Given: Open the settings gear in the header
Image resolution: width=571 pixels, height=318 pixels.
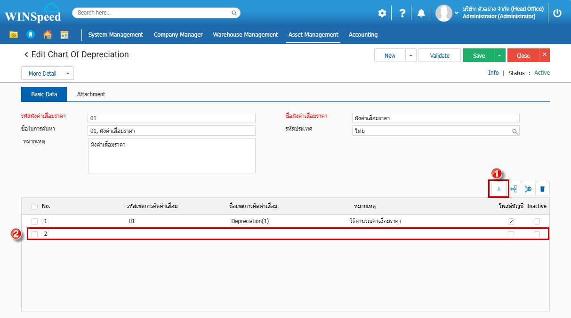Looking at the screenshot, I should [382, 13].
